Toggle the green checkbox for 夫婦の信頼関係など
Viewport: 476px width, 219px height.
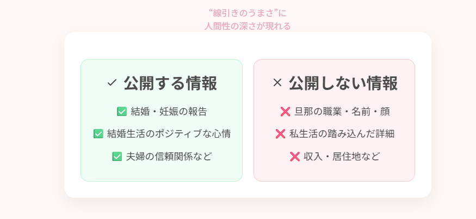pos(117,157)
